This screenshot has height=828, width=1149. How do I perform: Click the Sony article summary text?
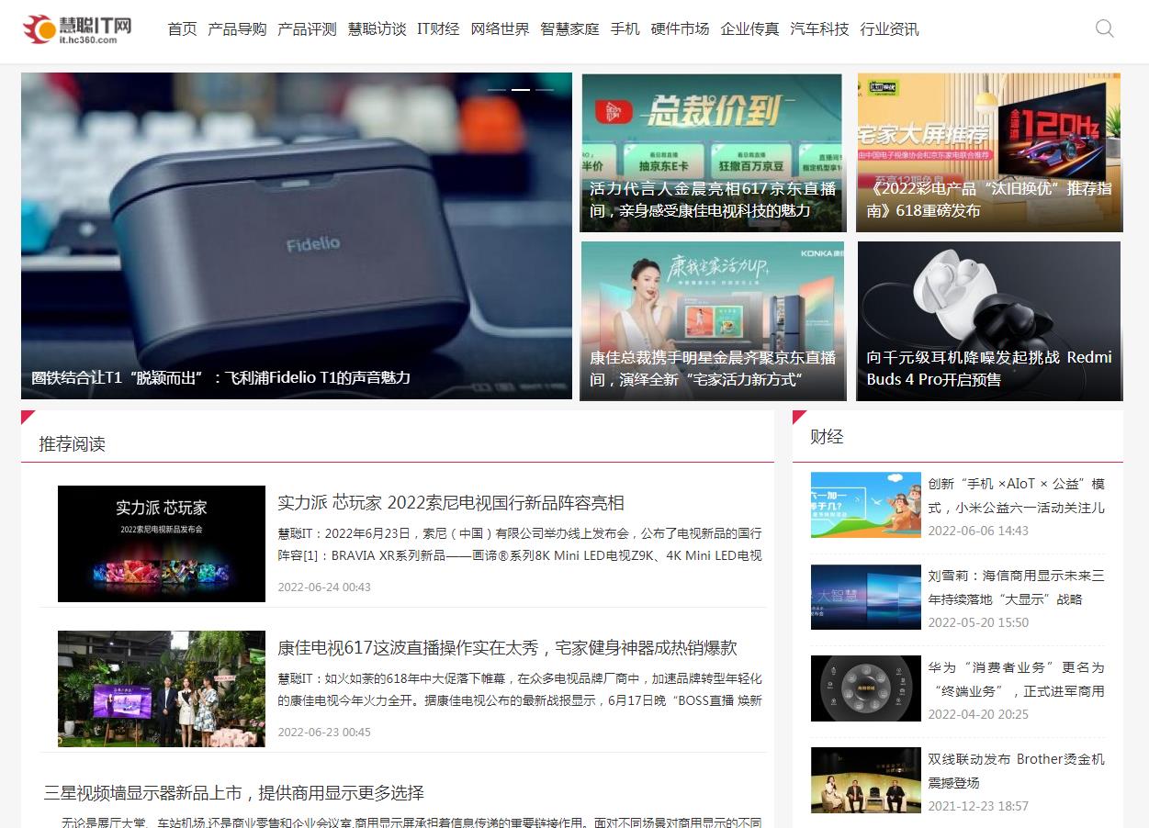tap(520, 544)
